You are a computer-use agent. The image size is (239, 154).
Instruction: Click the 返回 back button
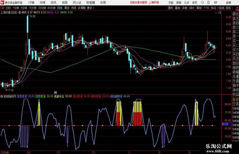tap(228, 8)
